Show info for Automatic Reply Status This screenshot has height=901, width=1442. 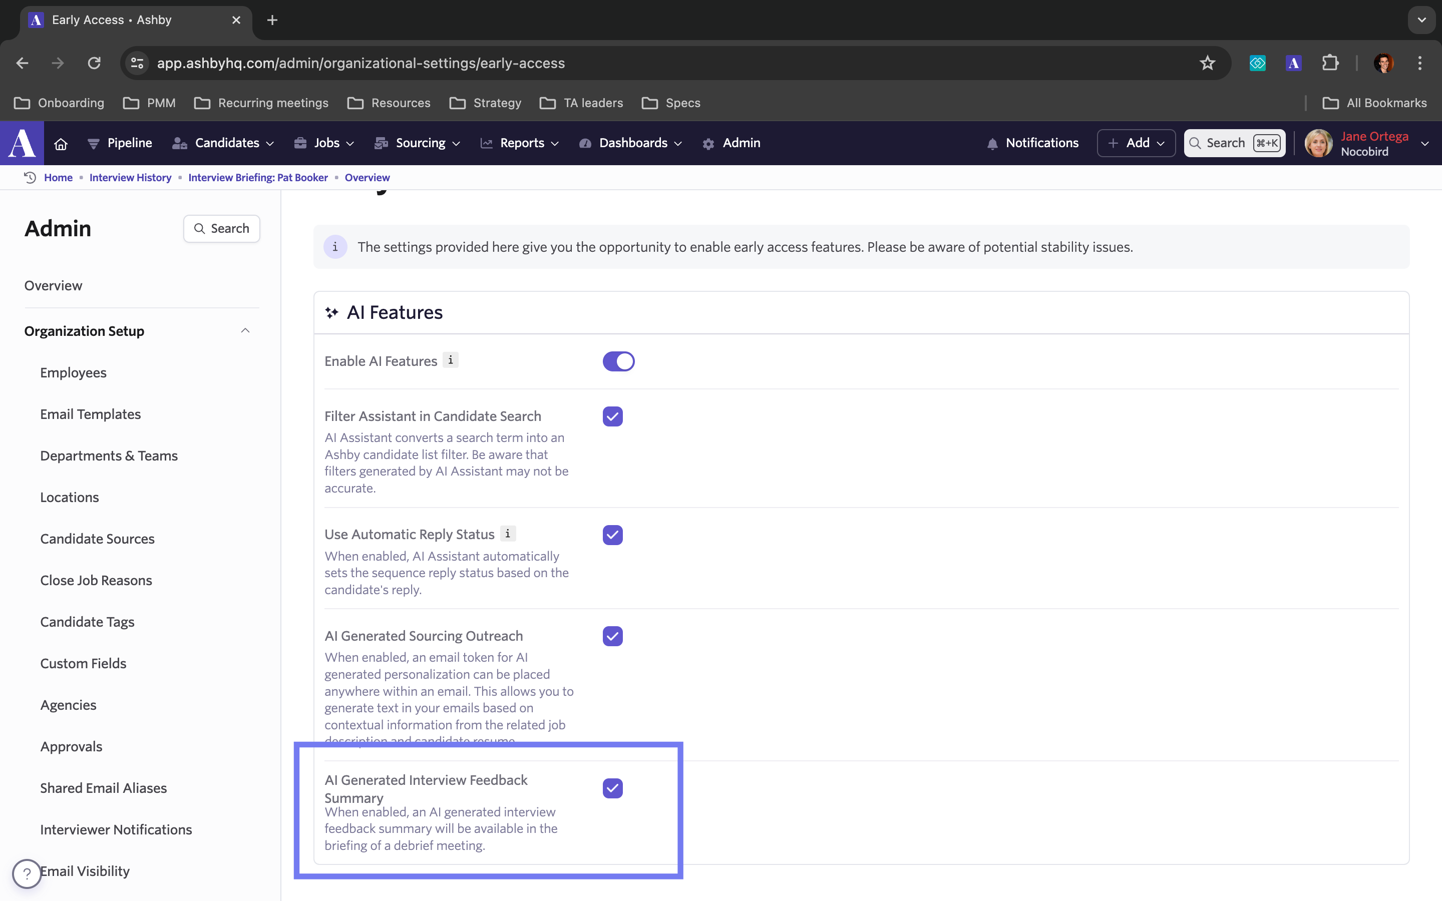(508, 534)
